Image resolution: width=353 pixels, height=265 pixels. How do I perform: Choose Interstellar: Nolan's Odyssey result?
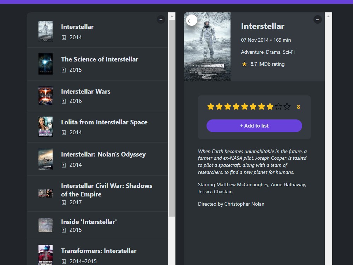97,159
